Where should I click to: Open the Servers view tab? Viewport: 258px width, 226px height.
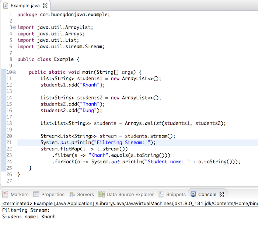point(81,194)
